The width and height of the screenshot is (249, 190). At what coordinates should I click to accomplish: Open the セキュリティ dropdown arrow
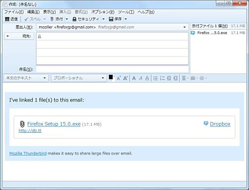pos(104,19)
